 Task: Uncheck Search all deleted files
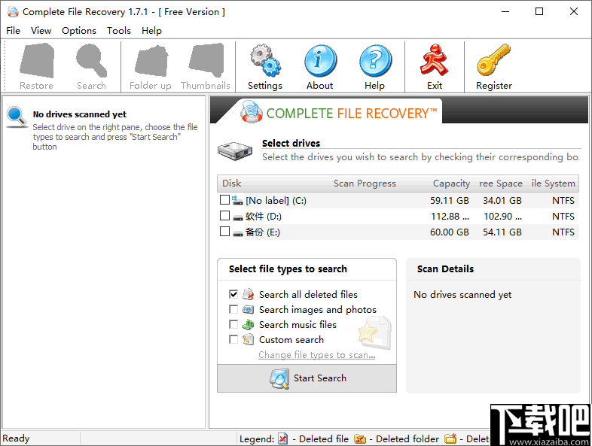(x=233, y=294)
